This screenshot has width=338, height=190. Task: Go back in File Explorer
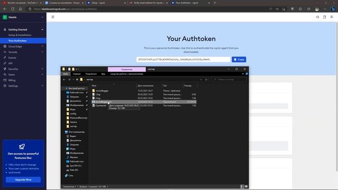coord(64,80)
